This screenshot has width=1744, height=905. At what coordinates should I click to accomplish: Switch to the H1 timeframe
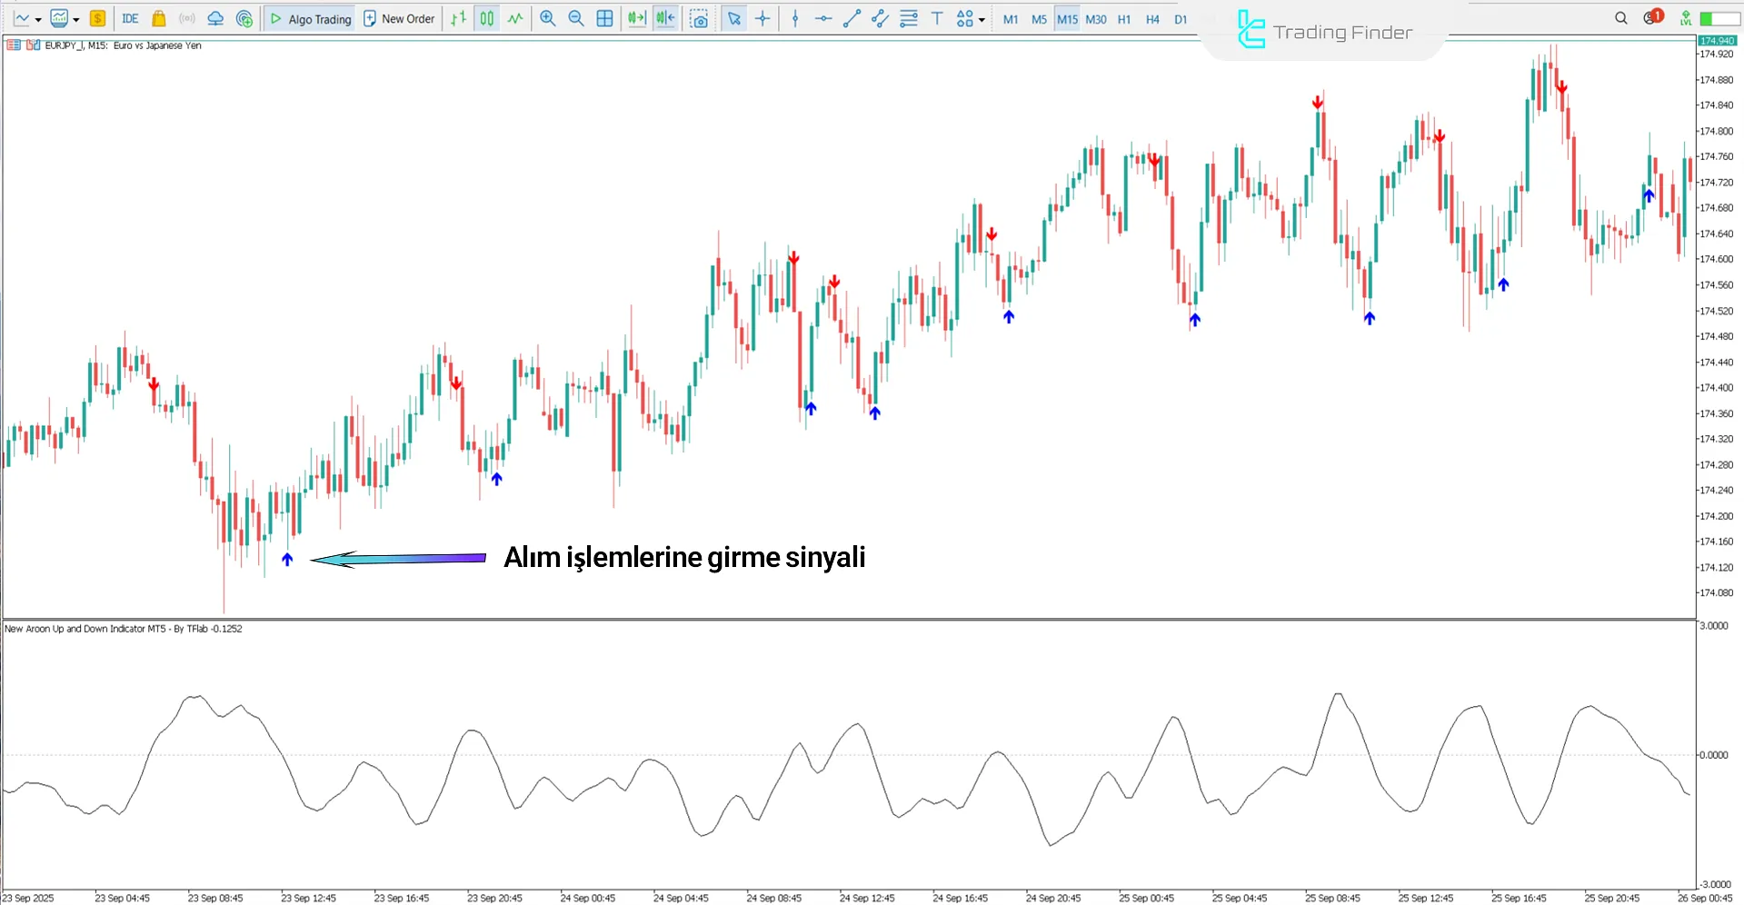[1123, 18]
